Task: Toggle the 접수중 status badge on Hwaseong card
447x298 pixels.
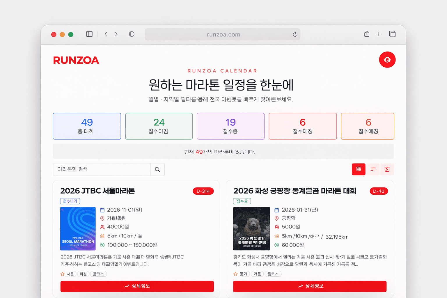Action: [242, 201]
